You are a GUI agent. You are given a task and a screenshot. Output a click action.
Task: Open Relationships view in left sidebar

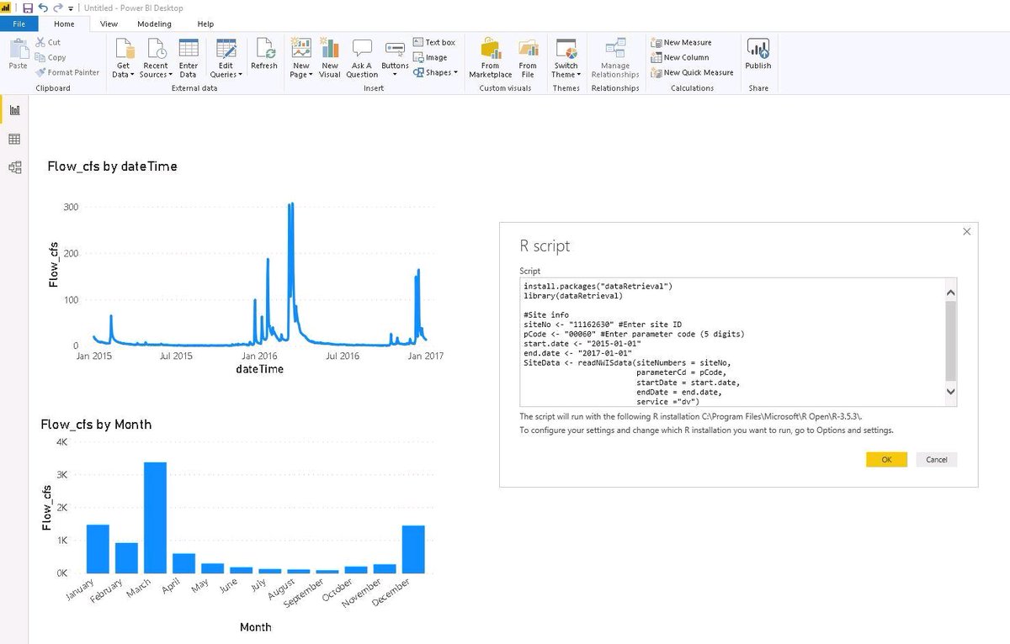[14, 167]
